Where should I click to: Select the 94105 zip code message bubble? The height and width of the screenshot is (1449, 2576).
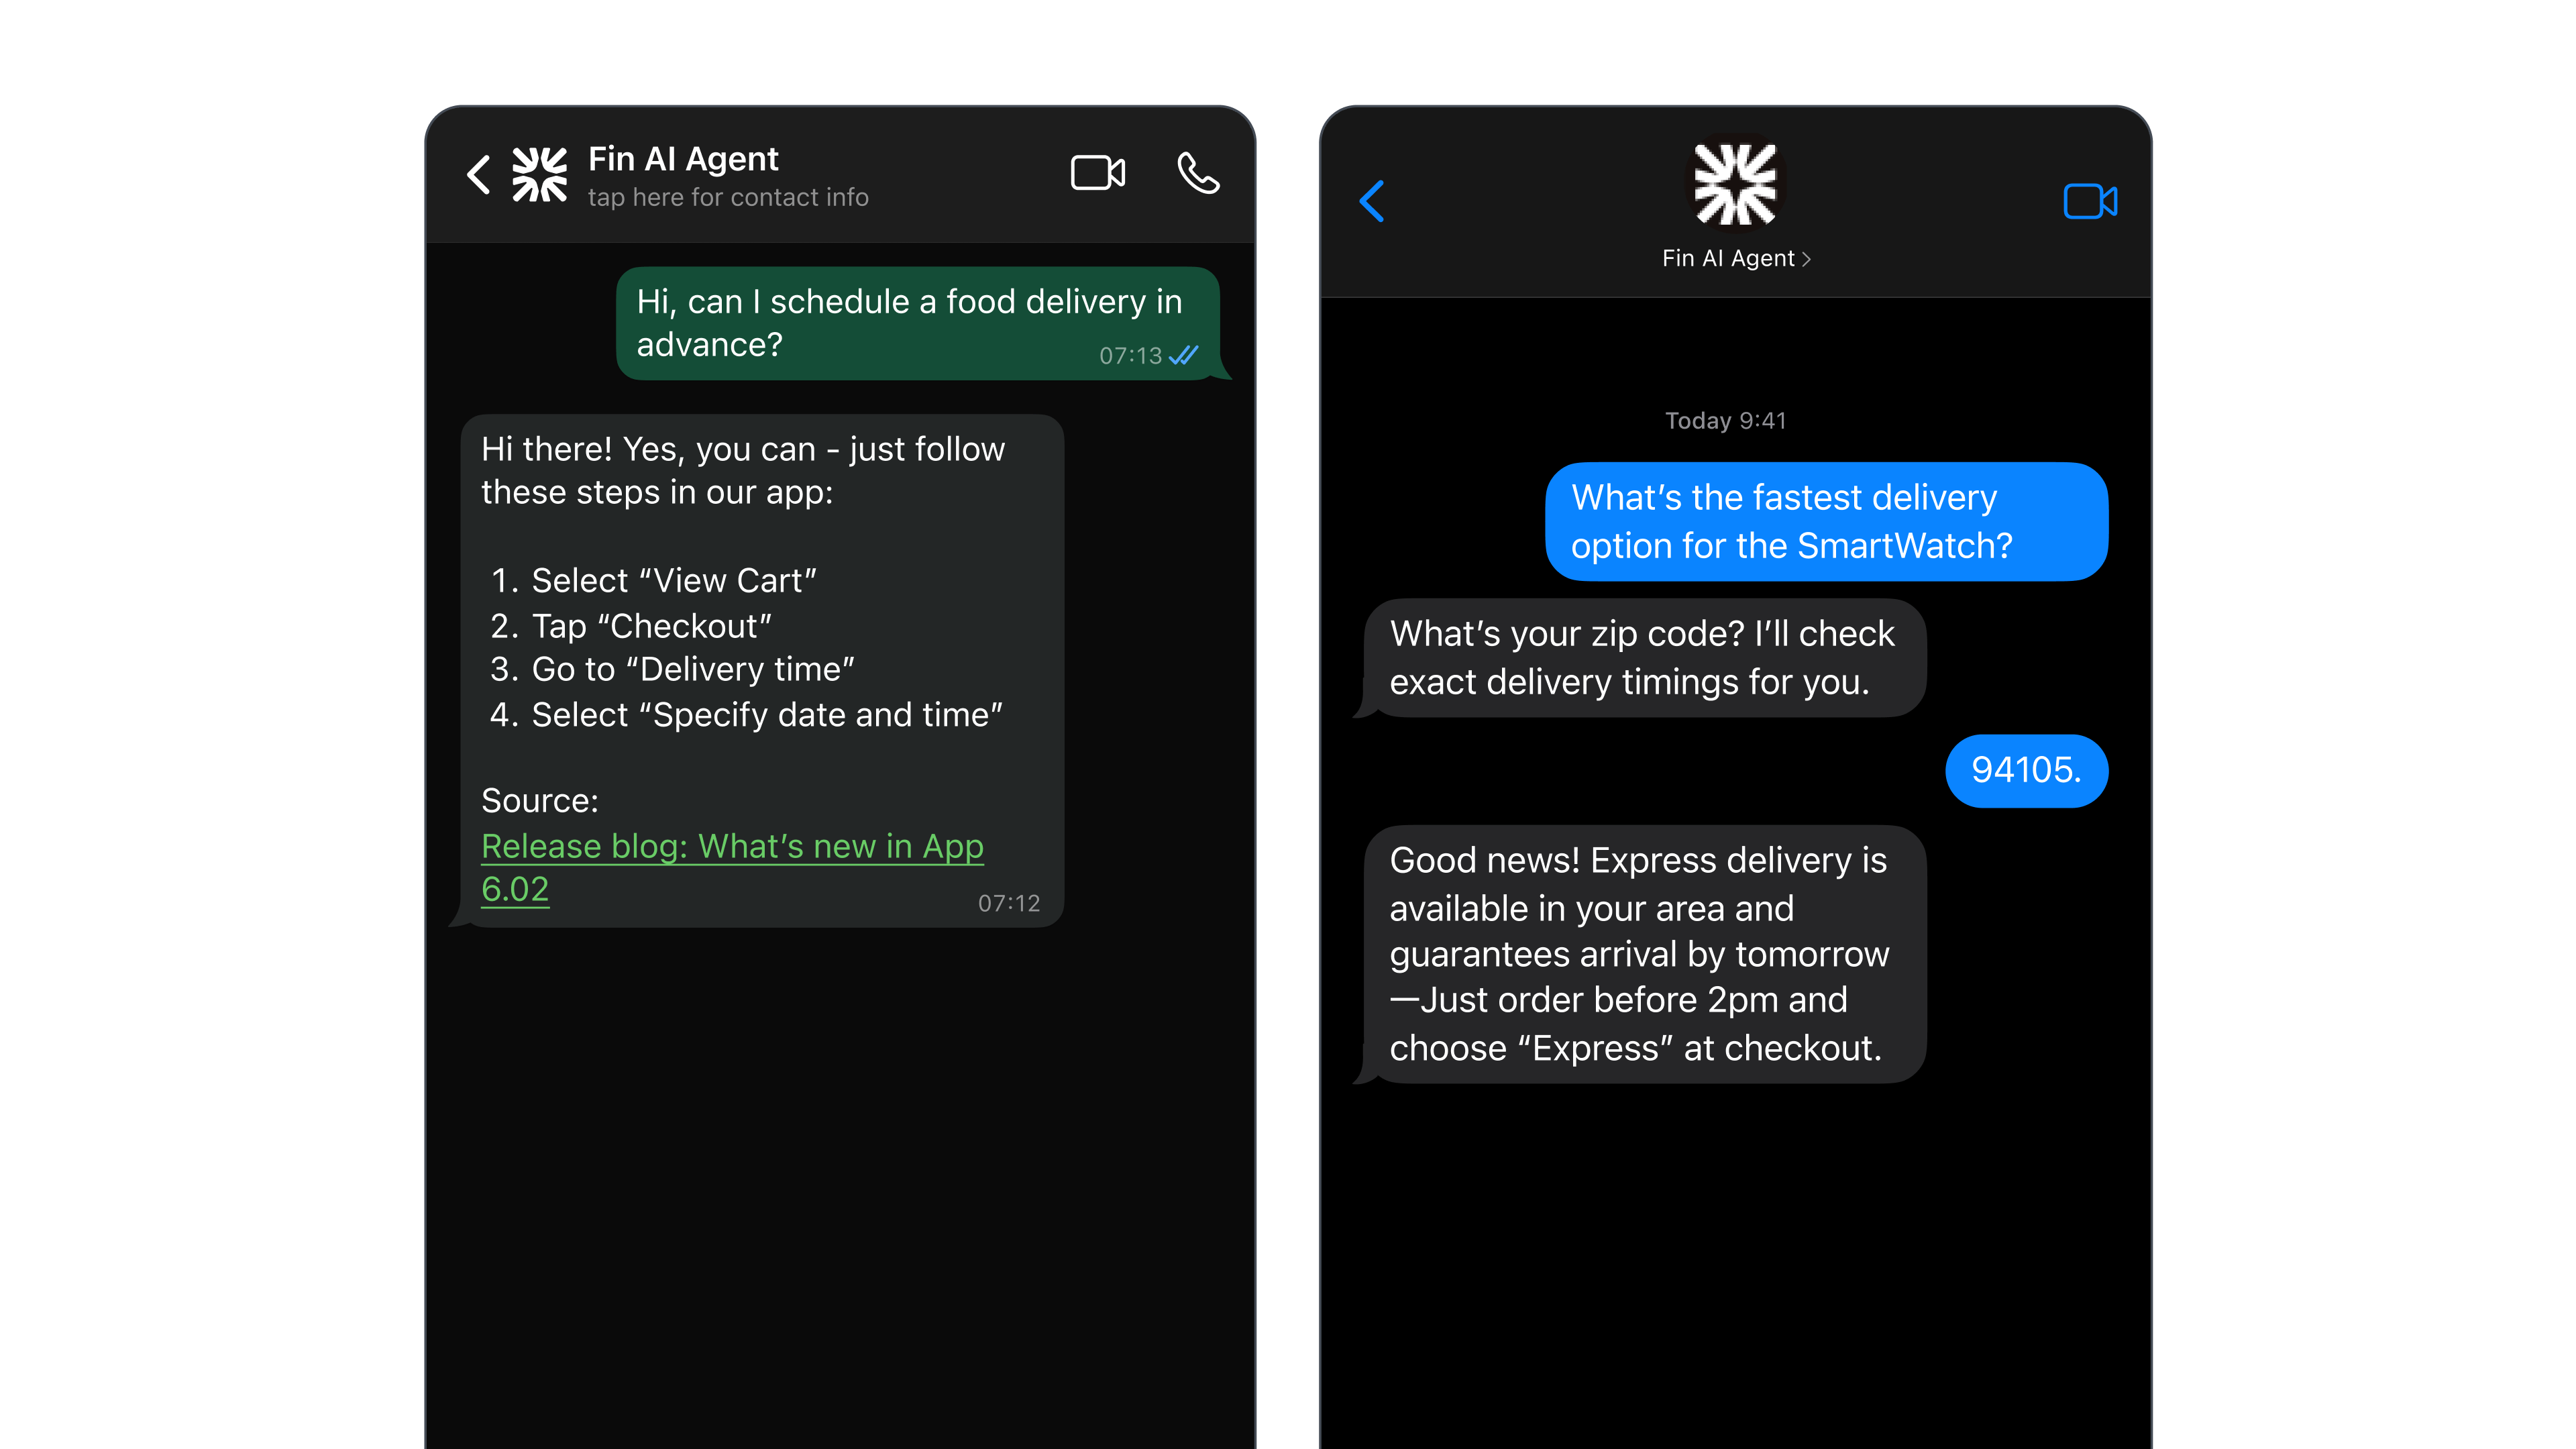(2026, 770)
